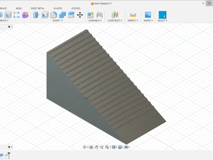Select the Fillet tool
The width and height of the screenshot is (213, 160).
pos(54,15)
